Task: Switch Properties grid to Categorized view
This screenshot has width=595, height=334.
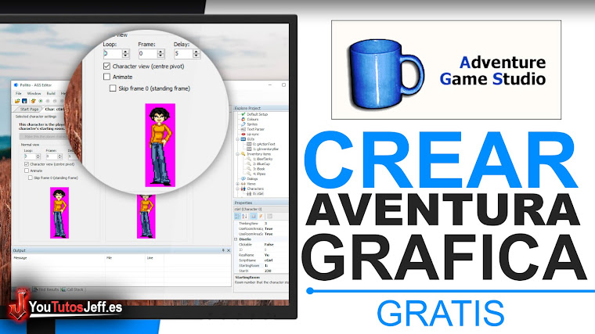Action: click(237, 217)
